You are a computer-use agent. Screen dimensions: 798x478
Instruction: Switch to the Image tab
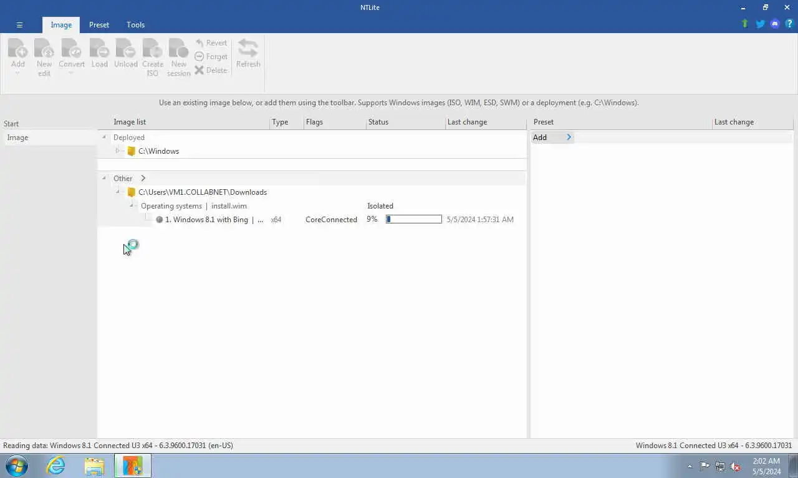tap(61, 25)
